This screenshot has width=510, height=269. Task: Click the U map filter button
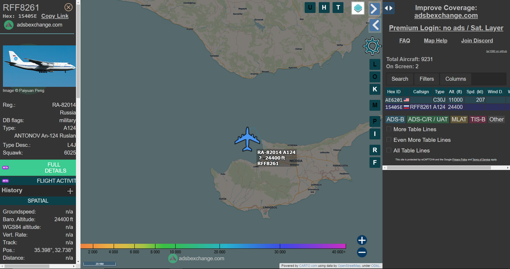pyautogui.click(x=310, y=7)
